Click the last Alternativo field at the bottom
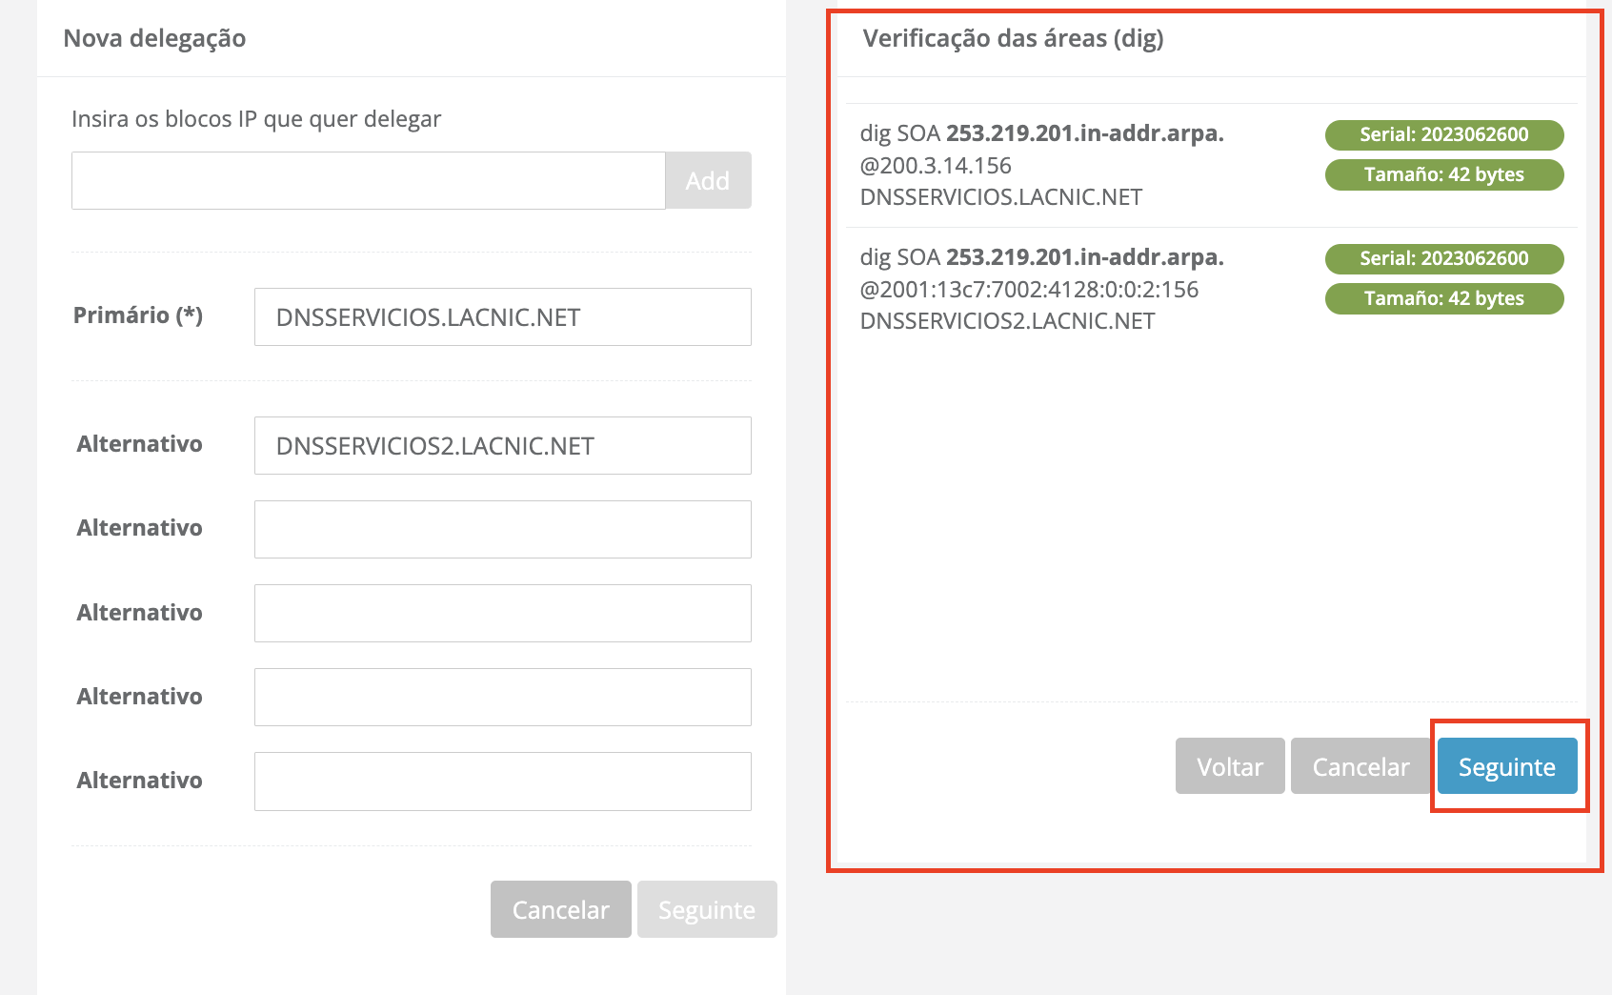This screenshot has width=1612, height=995. pos(502,782)
